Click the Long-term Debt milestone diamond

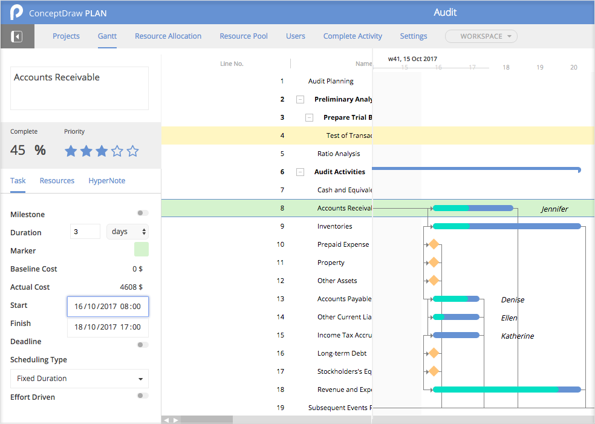click(433, 353)
